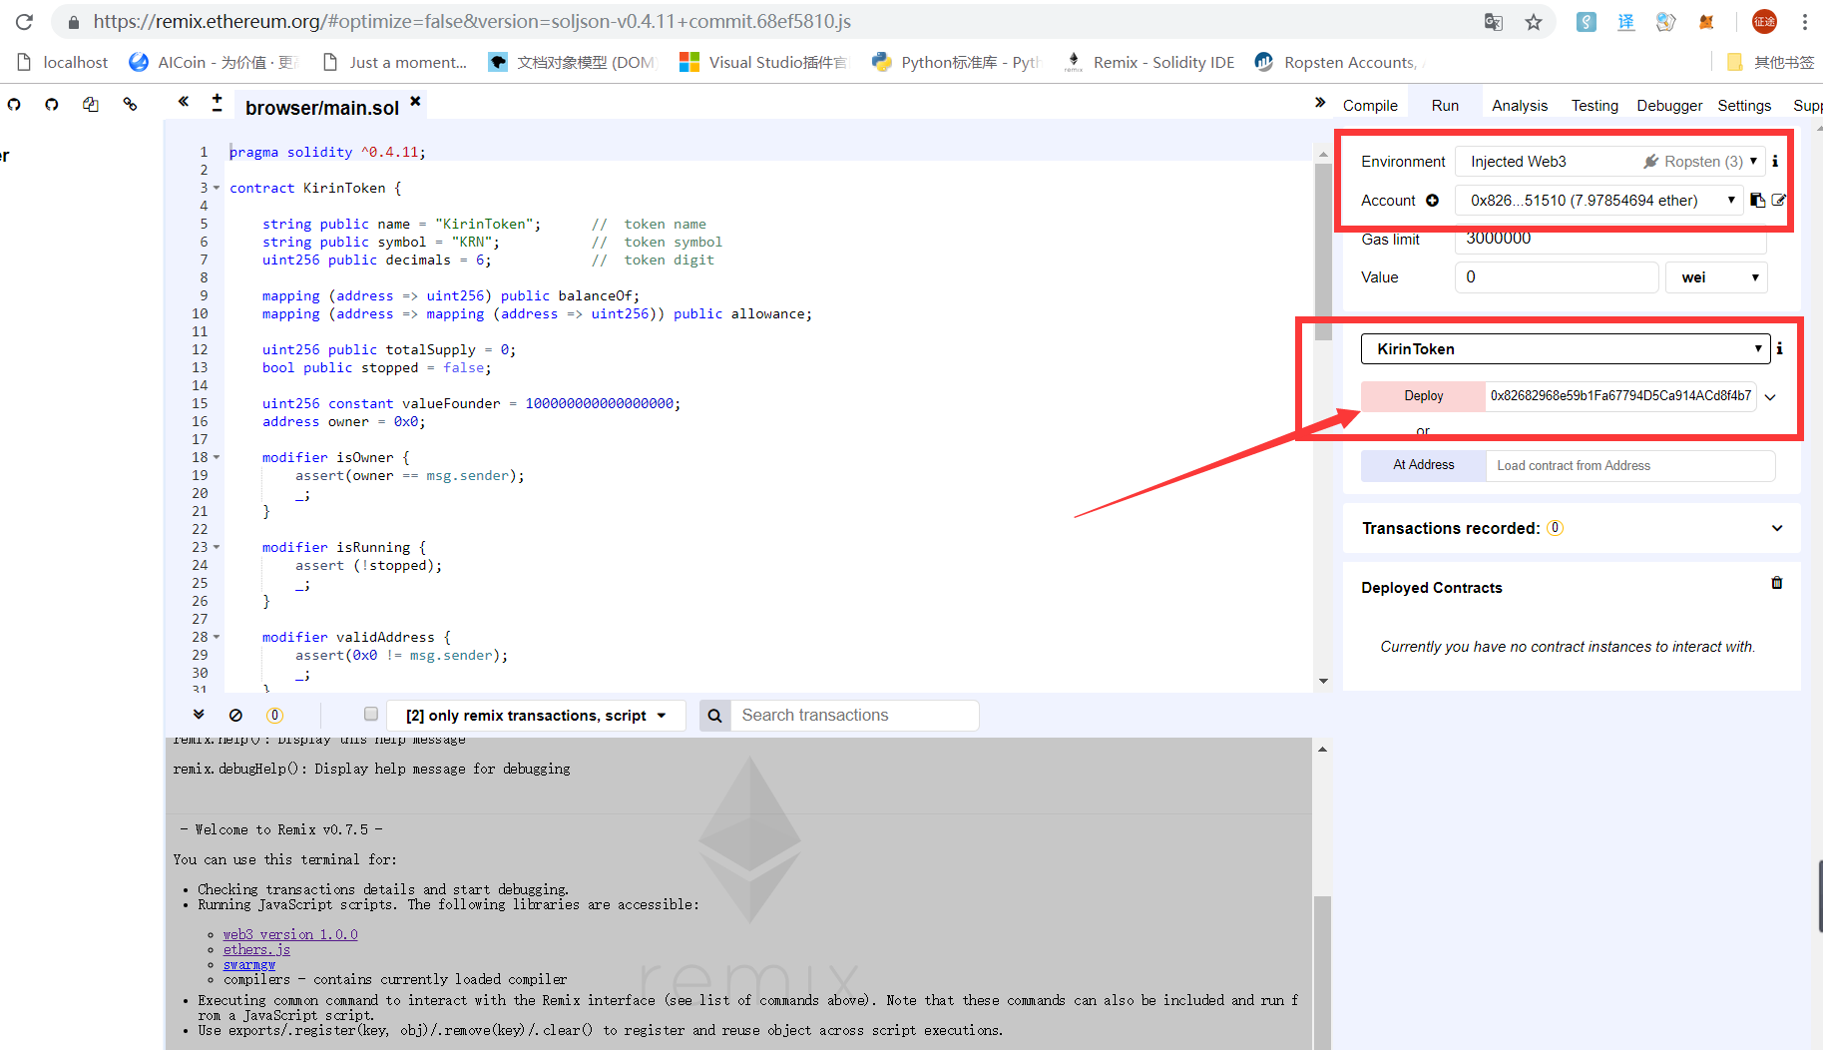This screenshot has height=1050, width=1823.
Task: Clear the terminal console with the circle-slash icon
Action: 235,715
